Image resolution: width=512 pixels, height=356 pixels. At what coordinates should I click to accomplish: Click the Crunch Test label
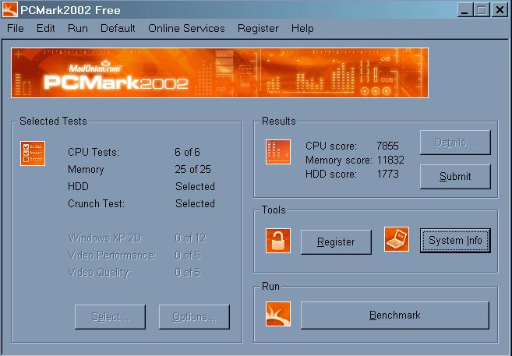click(96, 203)
